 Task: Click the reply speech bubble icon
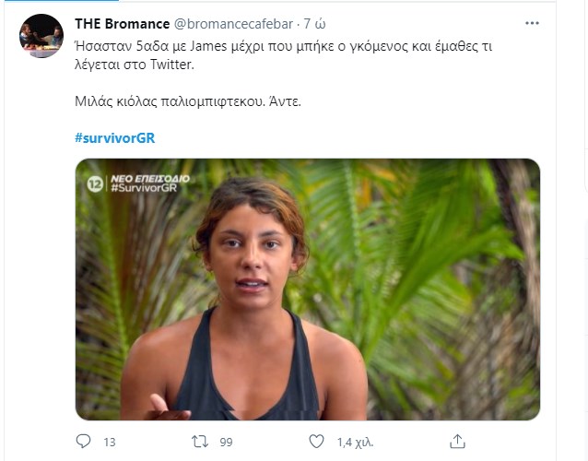point(83,442)
